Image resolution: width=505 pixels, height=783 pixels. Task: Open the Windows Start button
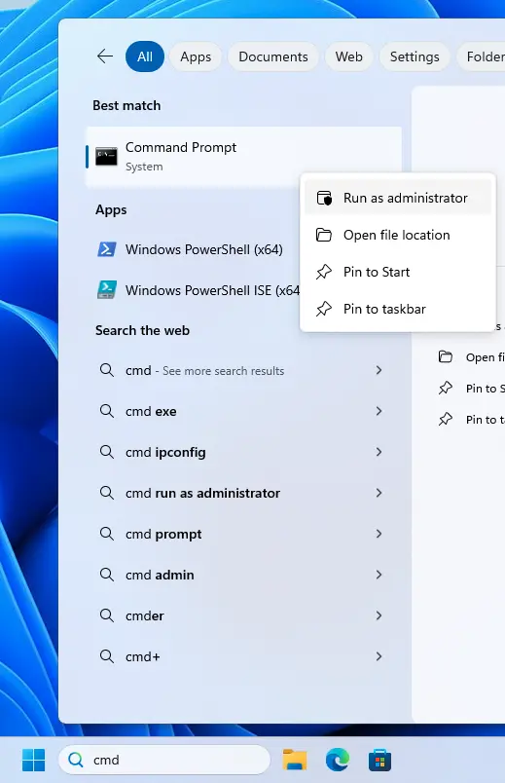coord(33,760)
